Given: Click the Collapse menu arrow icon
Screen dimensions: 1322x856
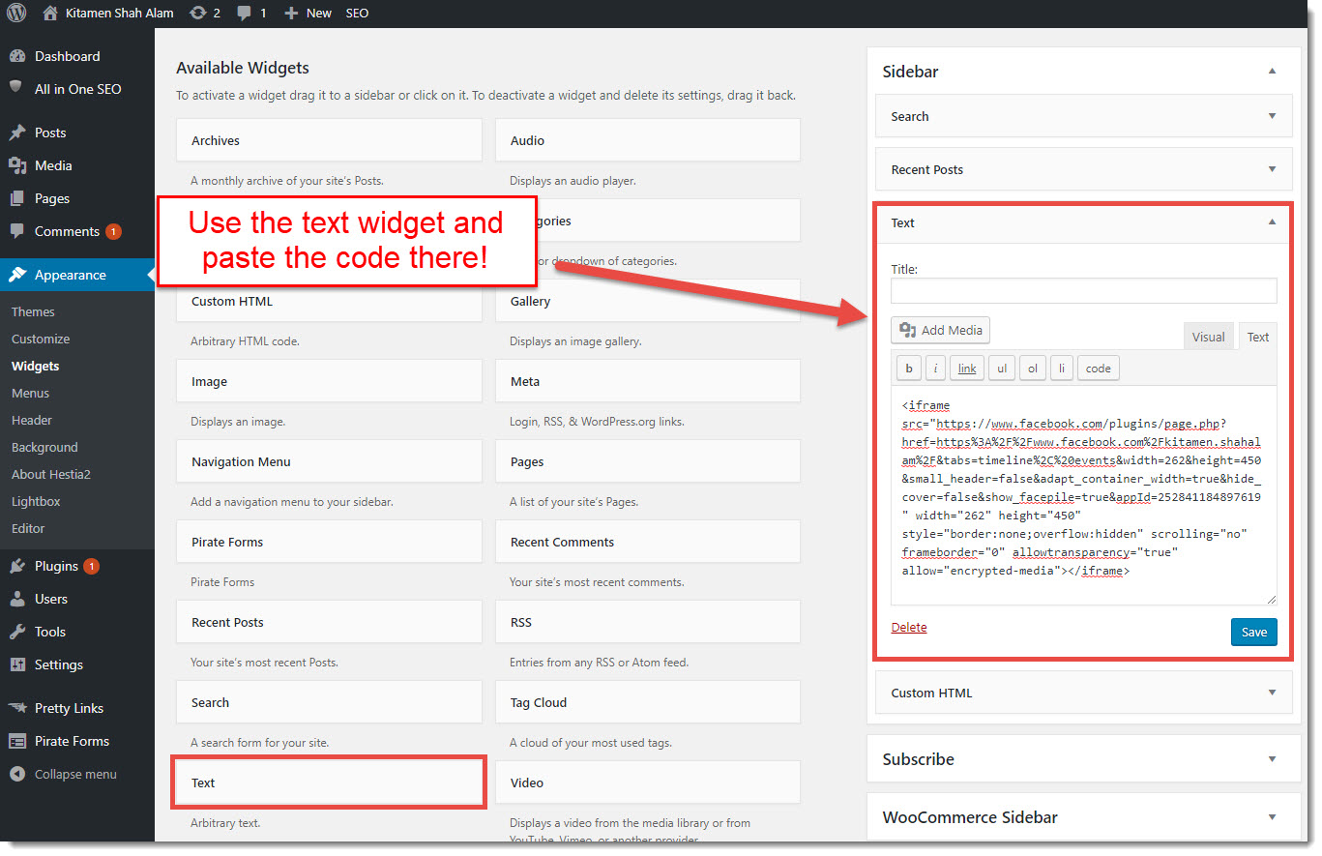Looking at the screenshot, I should [17, 774].
